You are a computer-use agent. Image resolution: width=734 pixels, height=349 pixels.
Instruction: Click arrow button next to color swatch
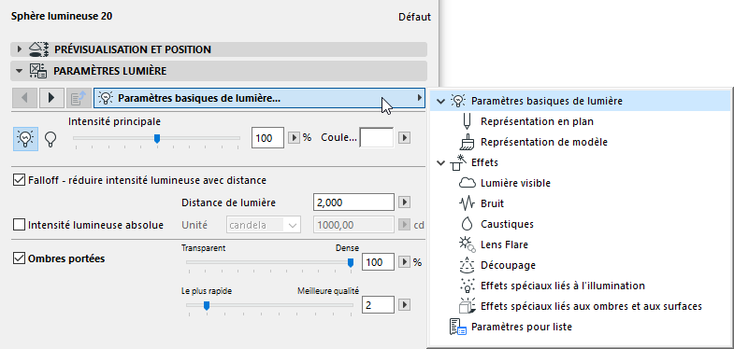405,138
